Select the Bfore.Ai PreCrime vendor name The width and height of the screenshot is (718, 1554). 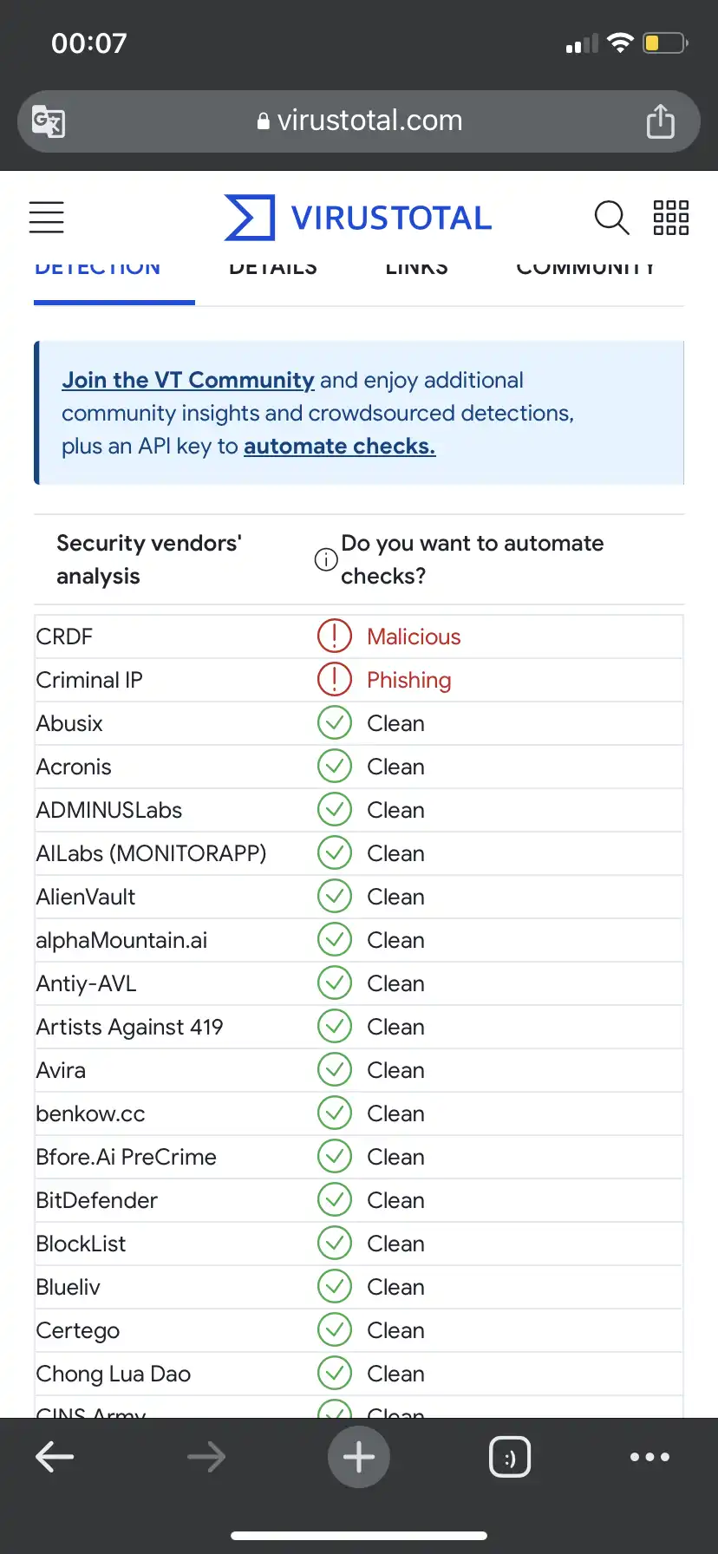[126, 1157]
